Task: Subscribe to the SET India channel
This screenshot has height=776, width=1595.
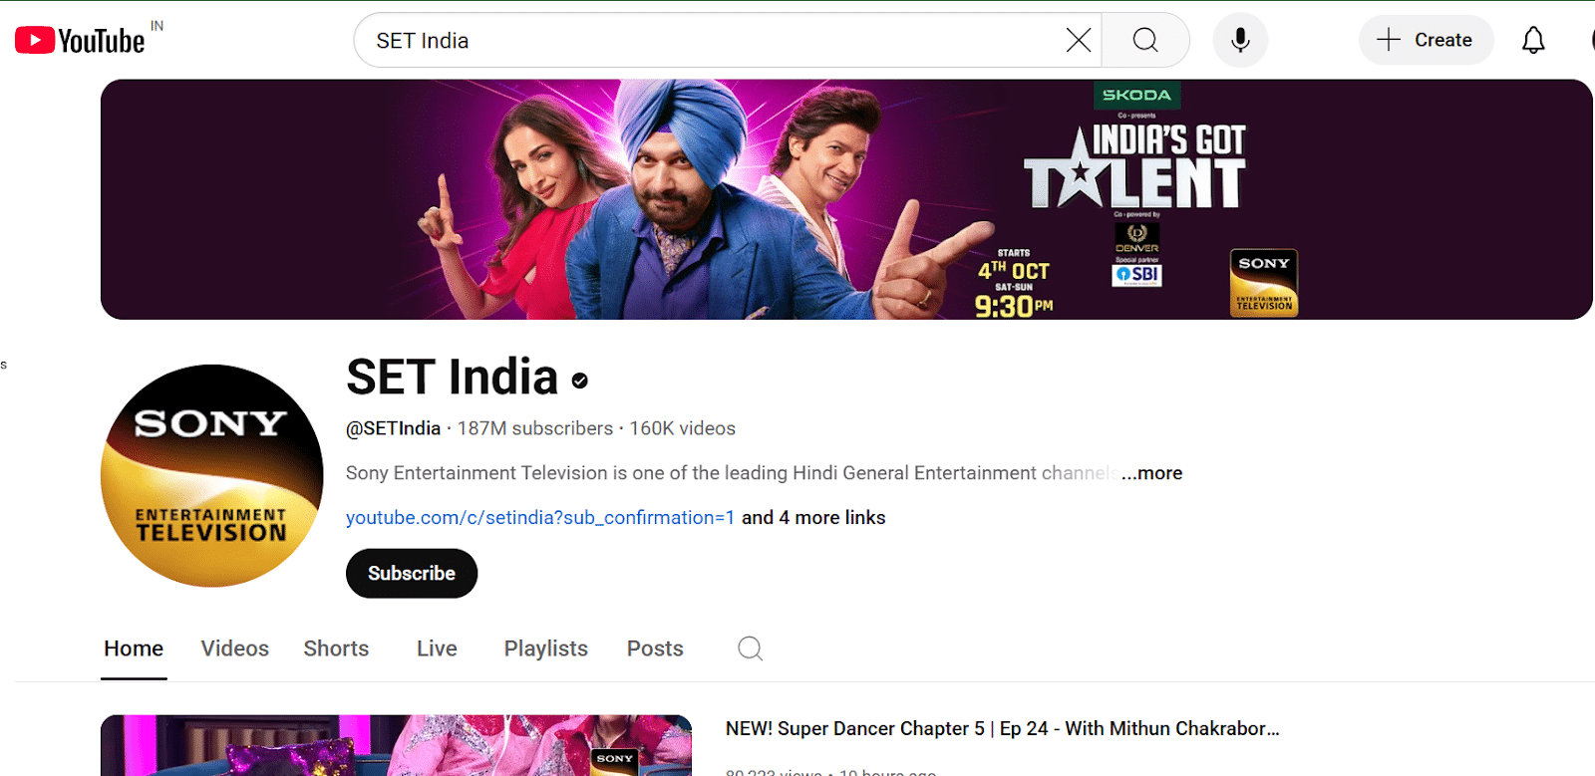Action: click(x=411, y=574)
